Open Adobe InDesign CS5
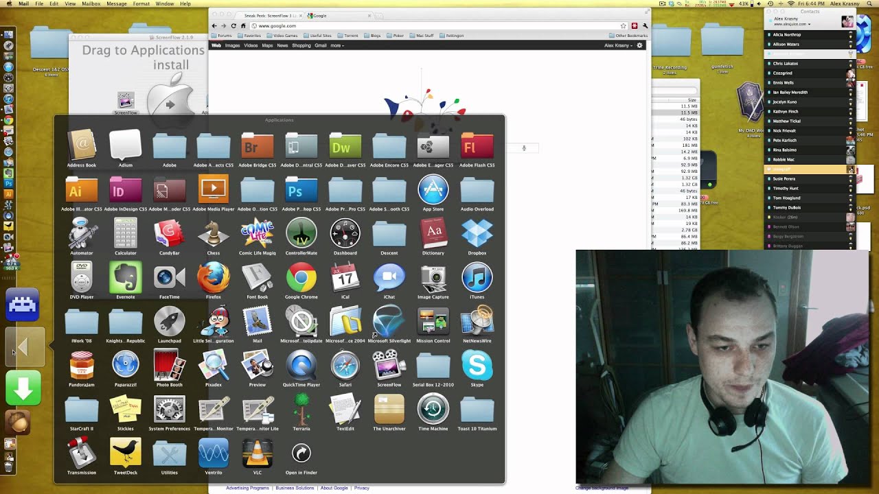Screen dimensions: 879x494 tap(126, 190)
